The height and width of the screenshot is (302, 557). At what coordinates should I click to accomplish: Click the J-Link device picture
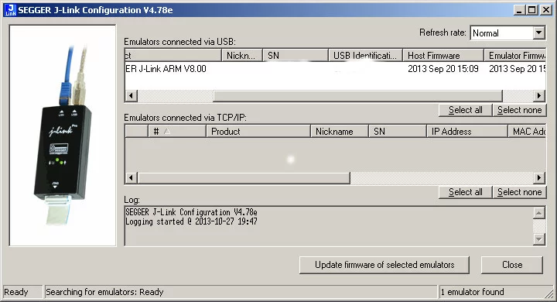coord(63,136)
